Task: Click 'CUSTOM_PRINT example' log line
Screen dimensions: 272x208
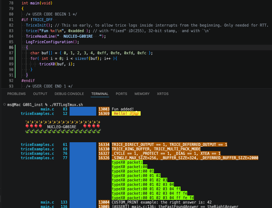Action: [162, 202]
